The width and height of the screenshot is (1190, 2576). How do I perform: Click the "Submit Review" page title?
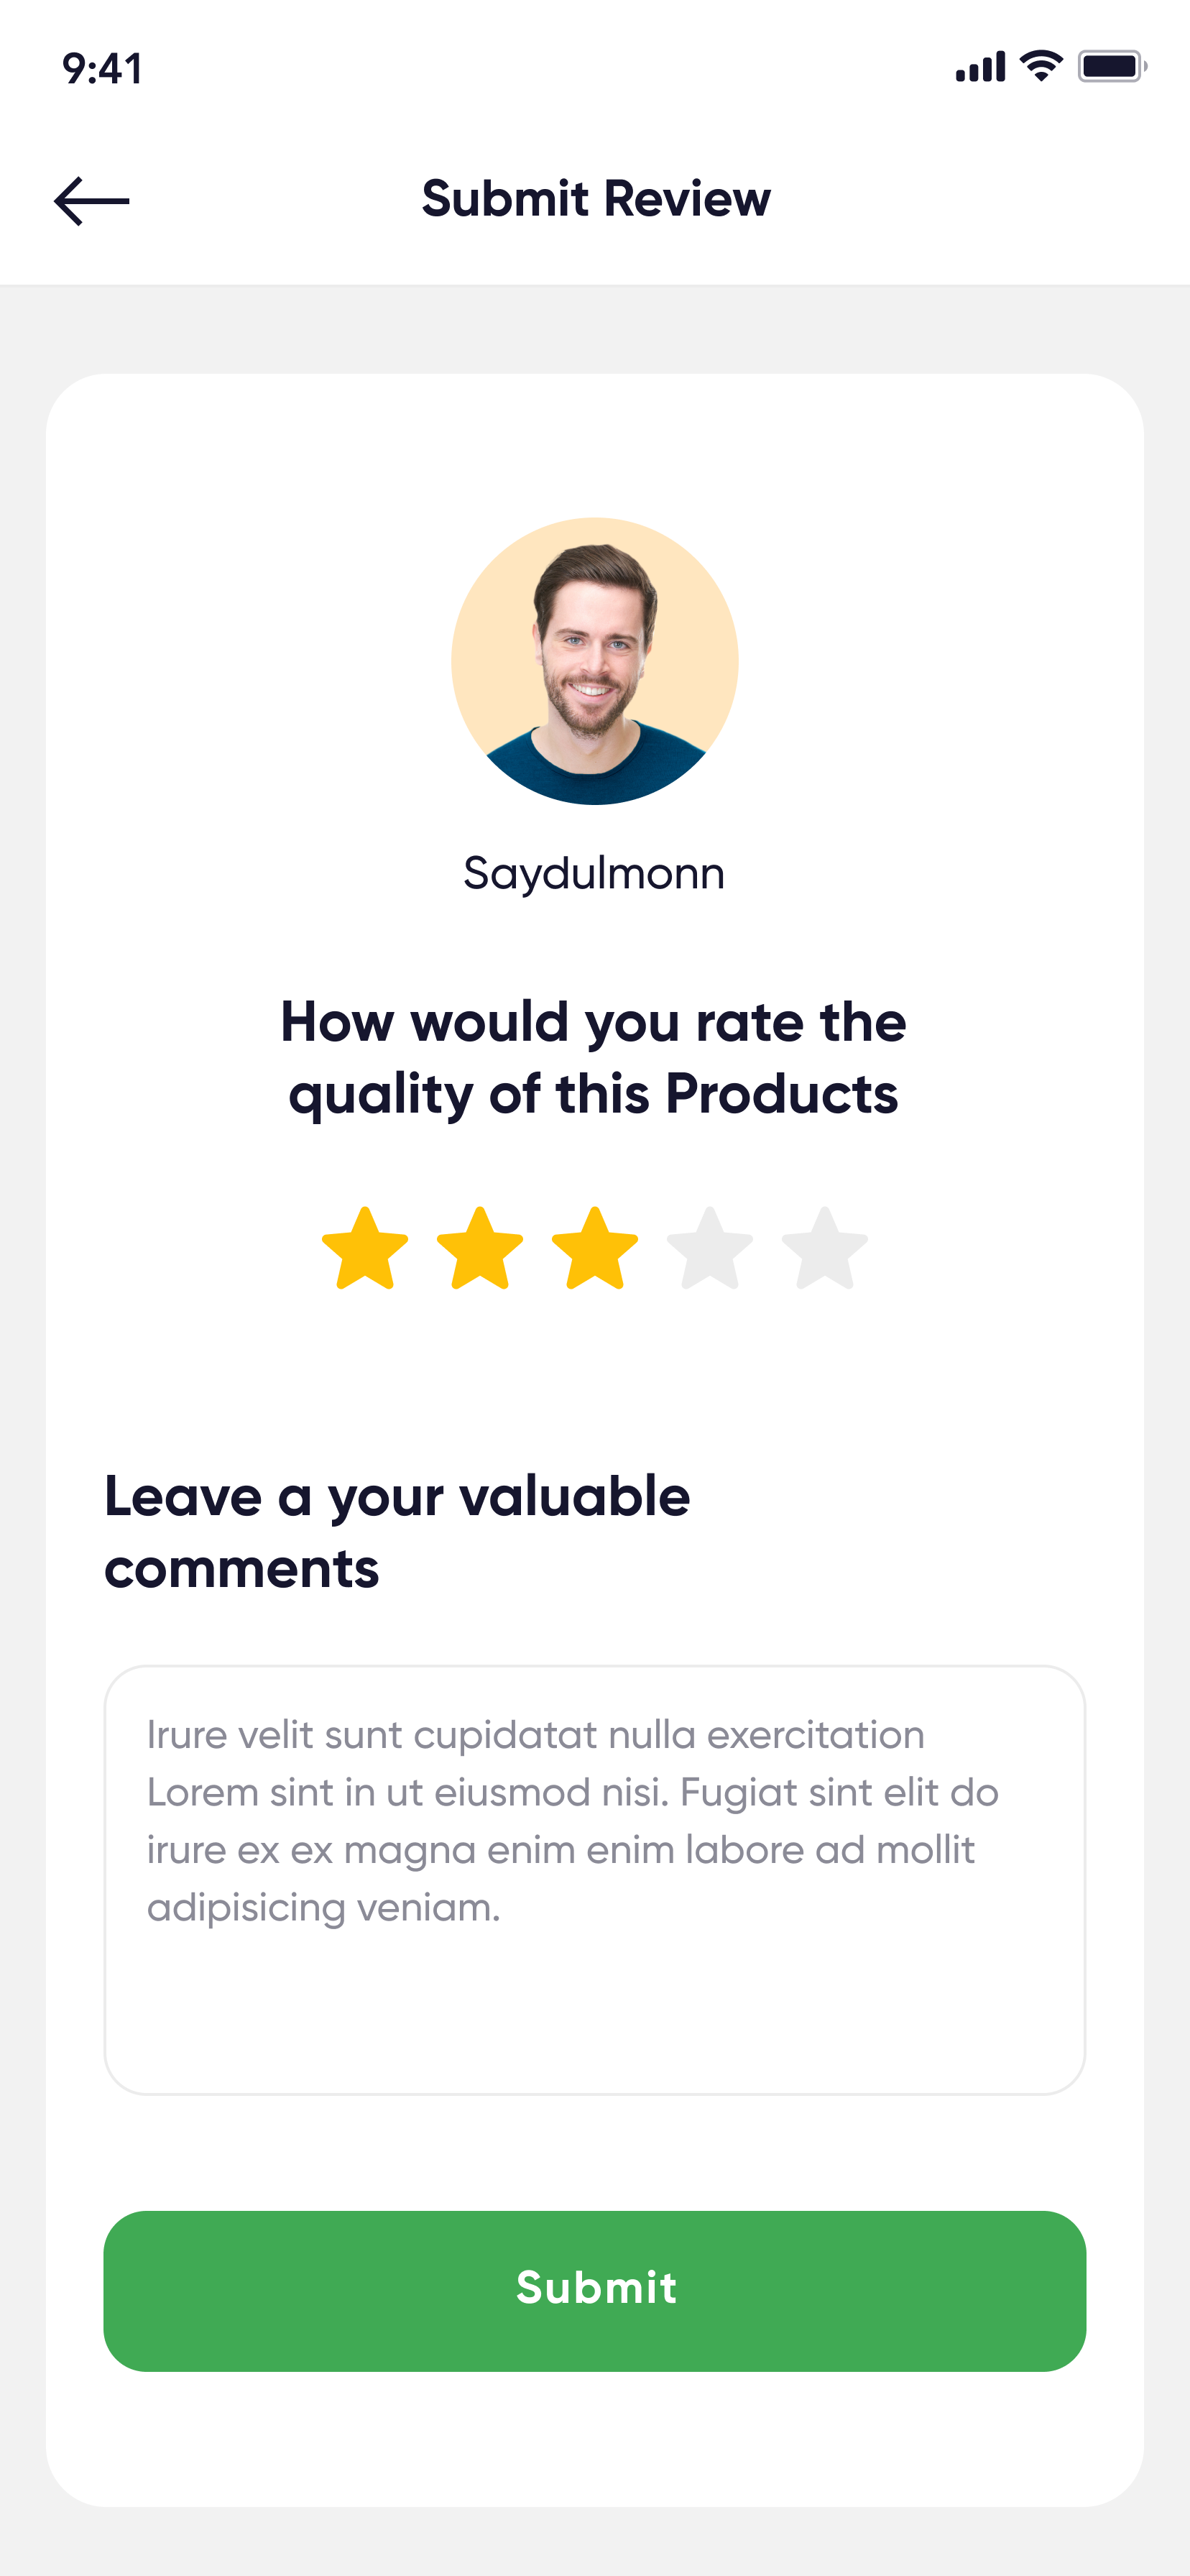596,199
